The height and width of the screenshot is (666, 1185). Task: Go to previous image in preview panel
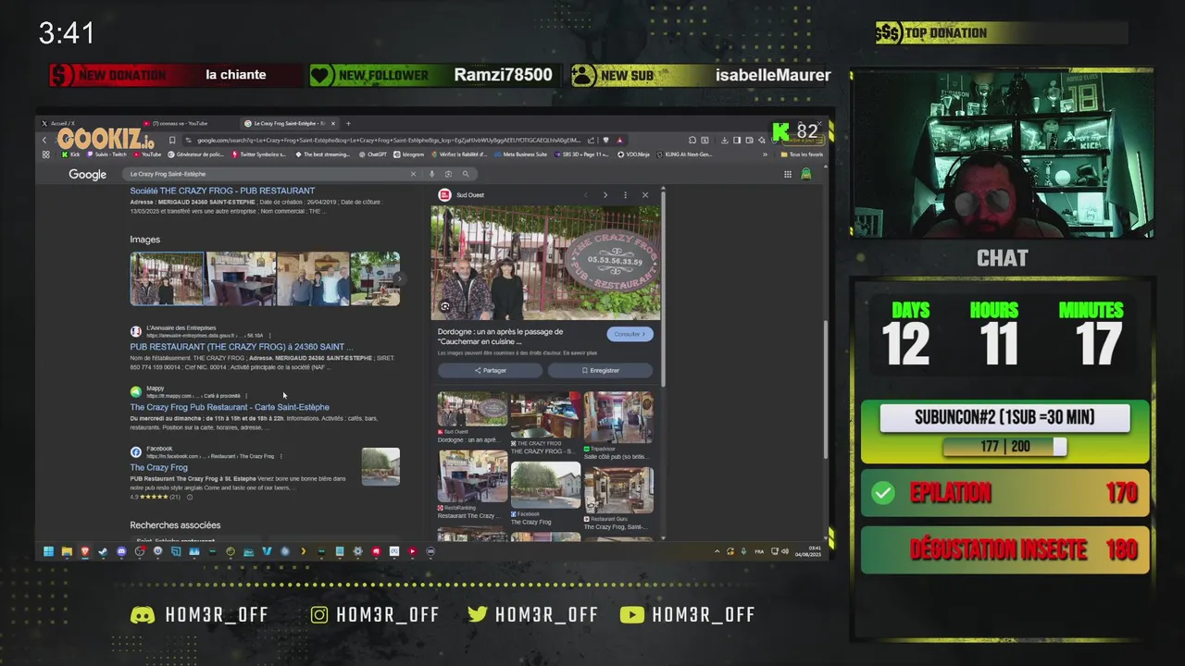pos(585,195)
